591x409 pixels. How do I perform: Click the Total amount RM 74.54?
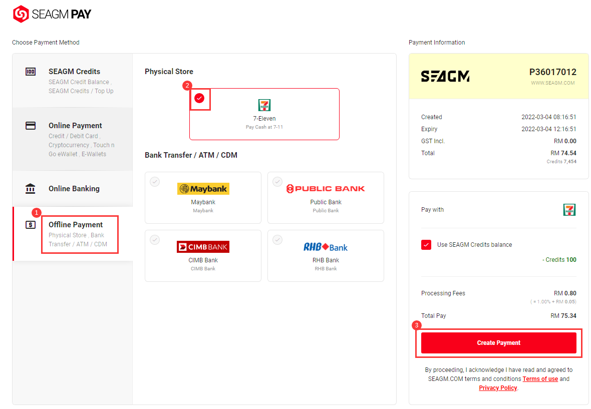pos(563,153)
